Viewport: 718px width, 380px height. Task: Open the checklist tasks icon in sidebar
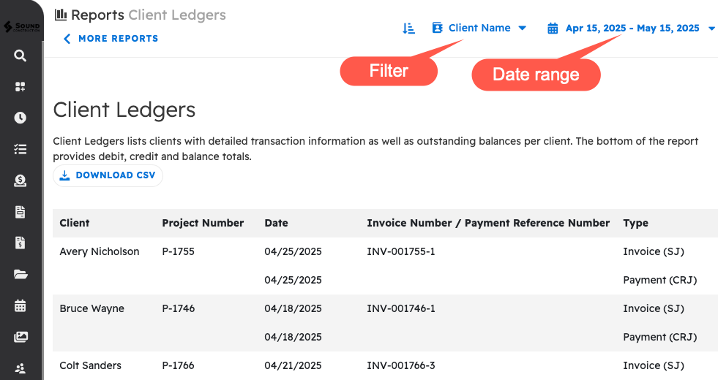click(20, 149)
